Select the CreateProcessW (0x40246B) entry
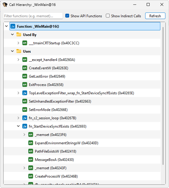169x188 pixels. (56, 176)
